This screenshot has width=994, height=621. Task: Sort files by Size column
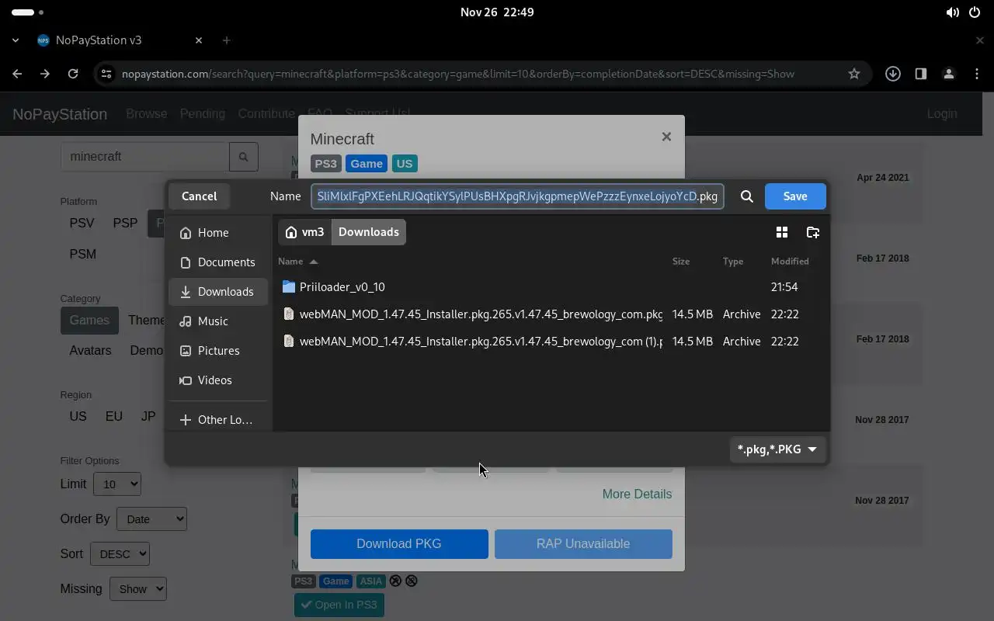pos(681,262)
